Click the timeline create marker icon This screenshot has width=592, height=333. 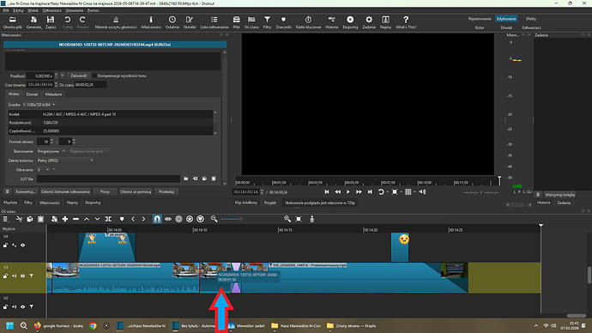[122, 219]
